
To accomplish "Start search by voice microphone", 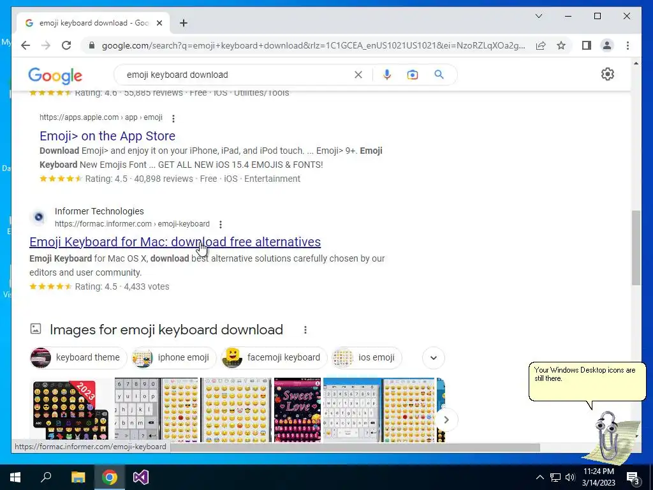I will tap(387, 75).
